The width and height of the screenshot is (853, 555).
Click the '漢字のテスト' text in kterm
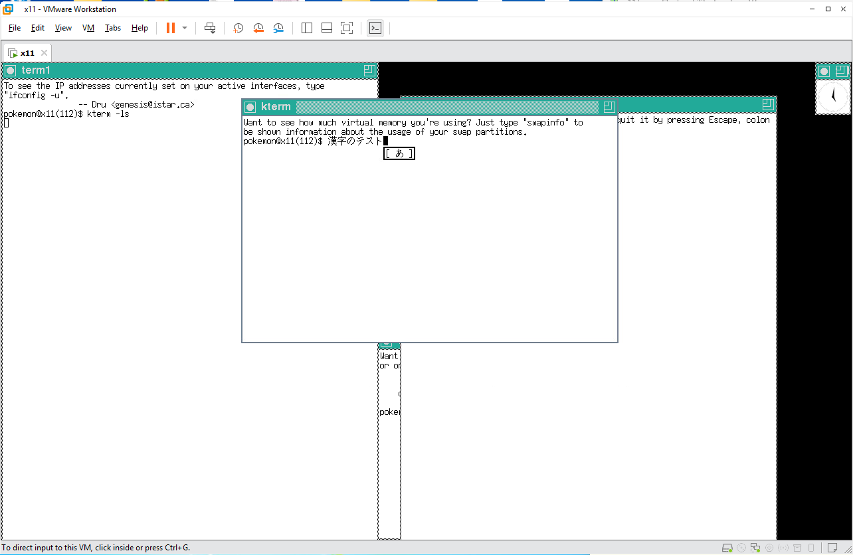point(355,141)
